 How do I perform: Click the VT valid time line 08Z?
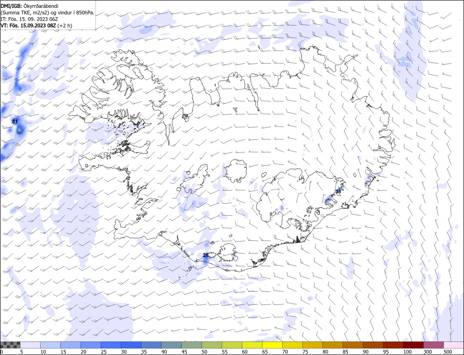point(36,26)
